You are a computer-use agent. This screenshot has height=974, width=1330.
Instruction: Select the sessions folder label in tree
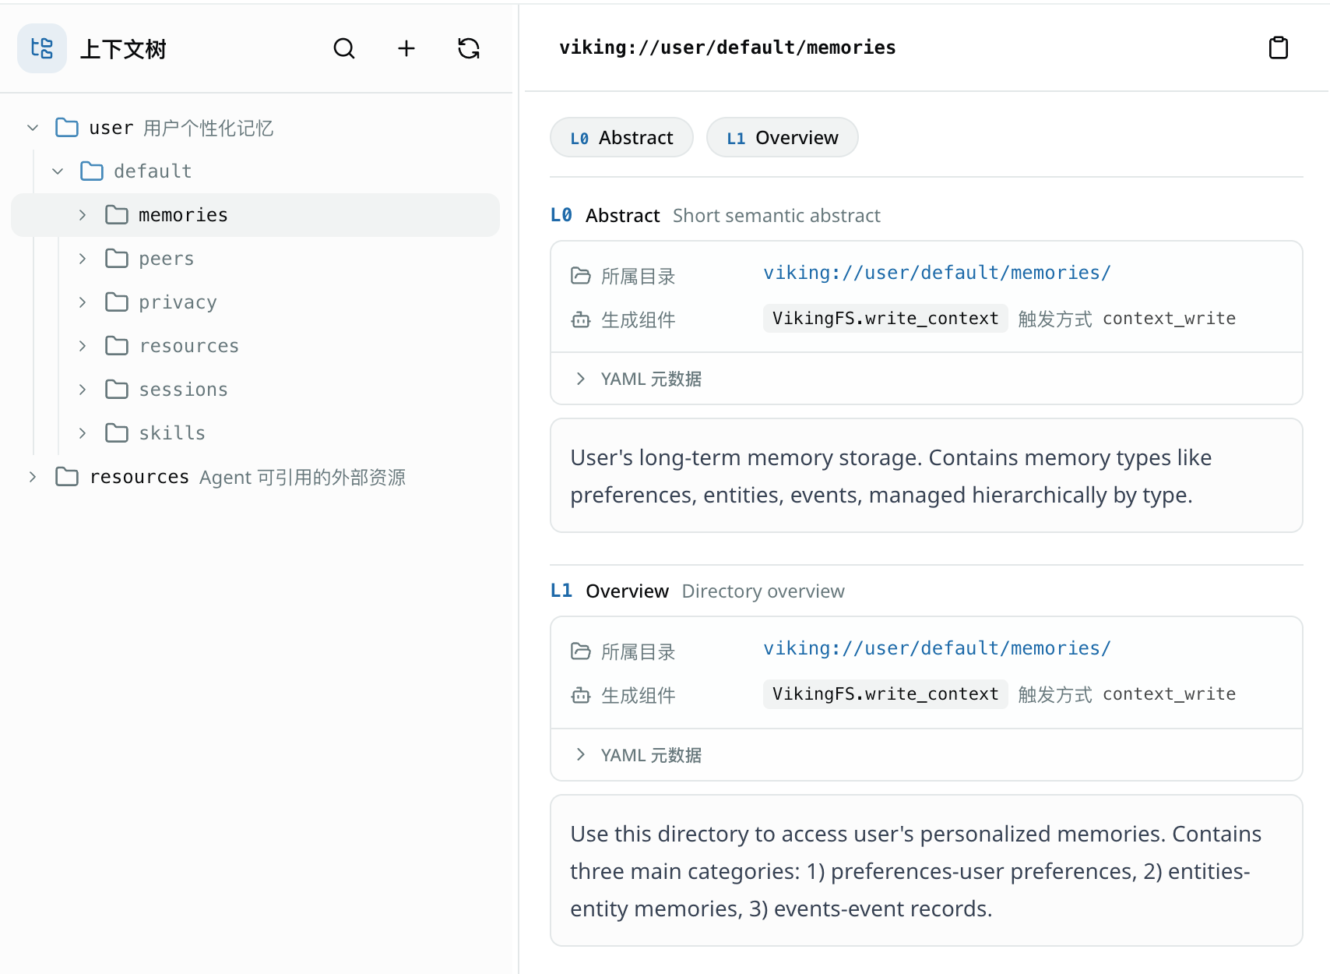coord(184,390)
